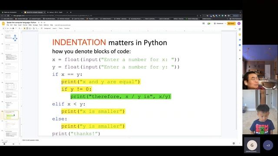Click the Transition toolbar button
The width and height of the screenshot is (278, 156).
(x=67, y=28)
